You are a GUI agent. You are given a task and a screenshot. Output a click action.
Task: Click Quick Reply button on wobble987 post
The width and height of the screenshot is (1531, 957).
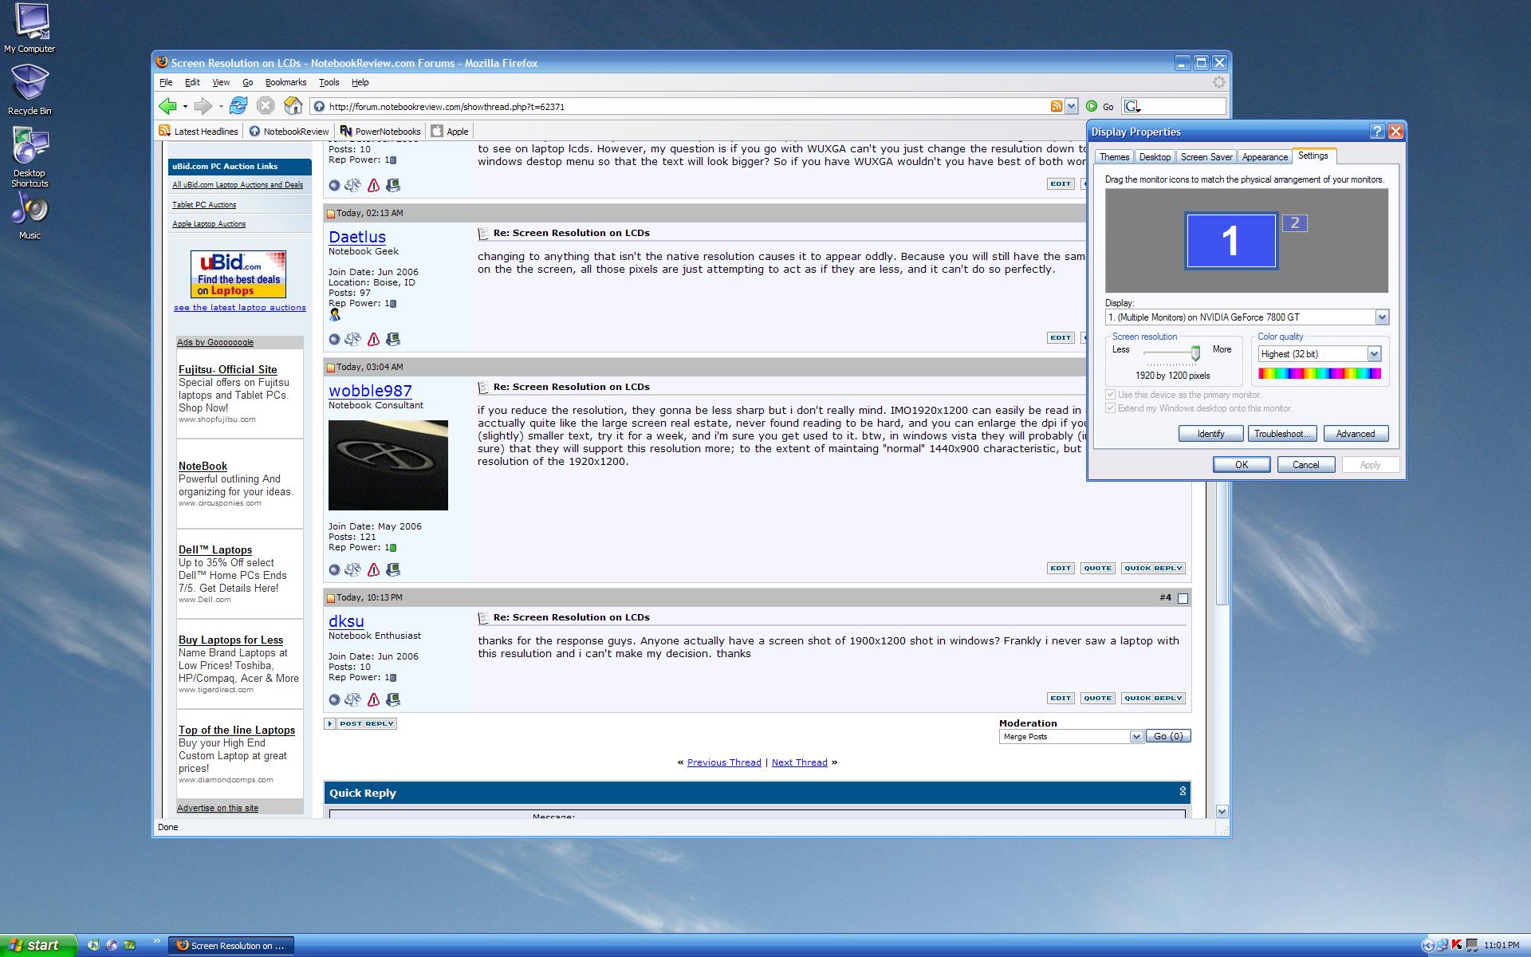(x=1153, y=569)
